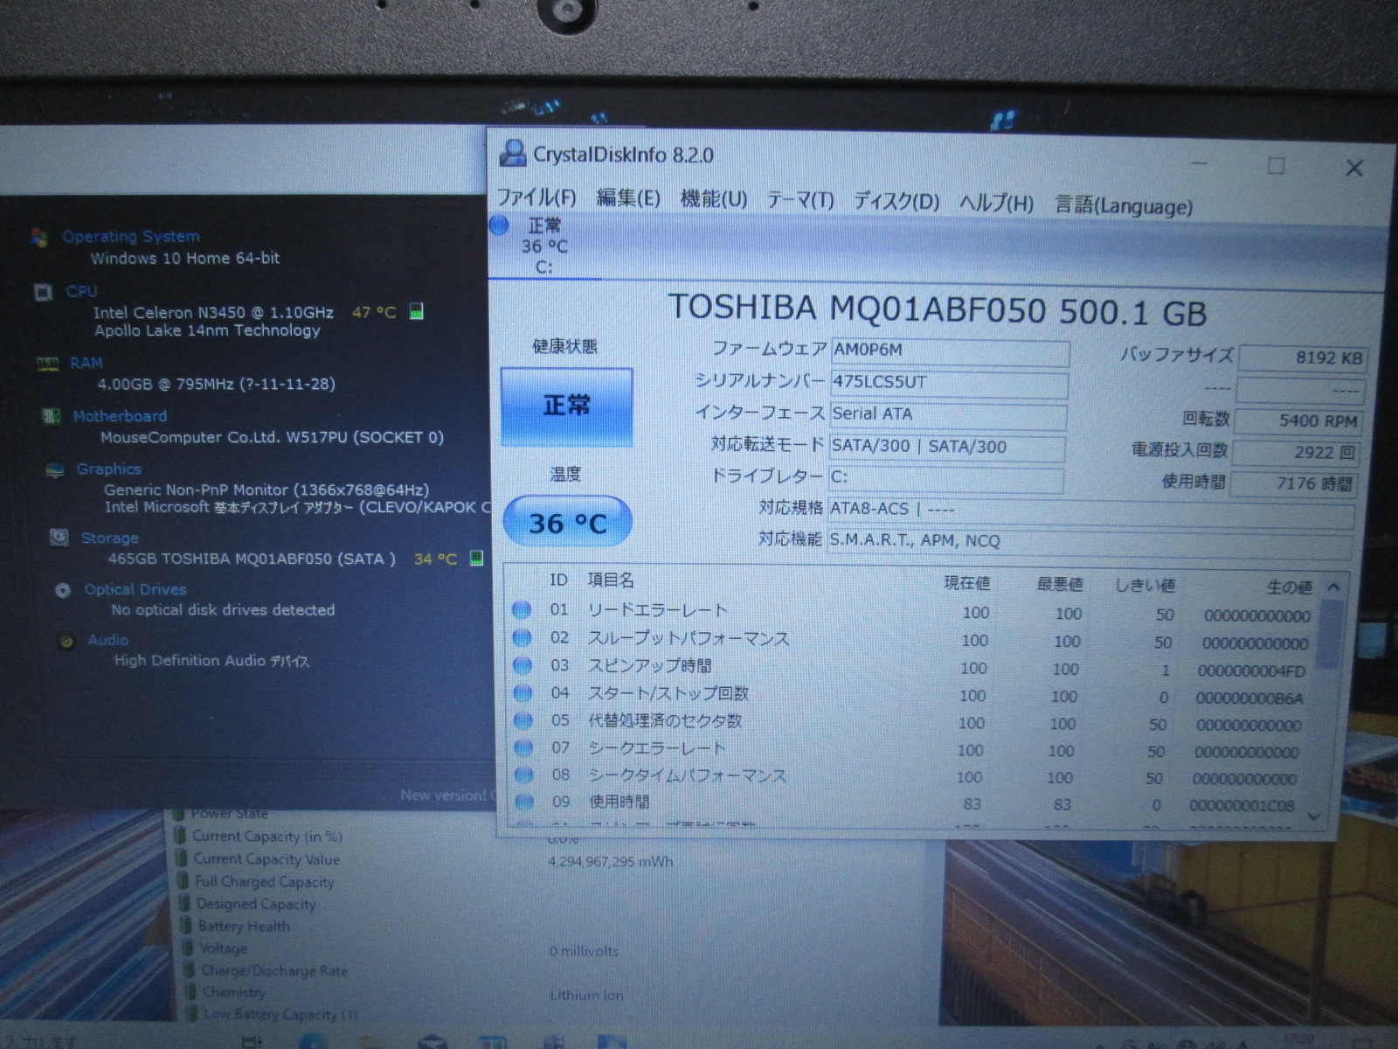
Task: Click the CrystalDiskInfo title bar app icon
Action: [512, 154]
